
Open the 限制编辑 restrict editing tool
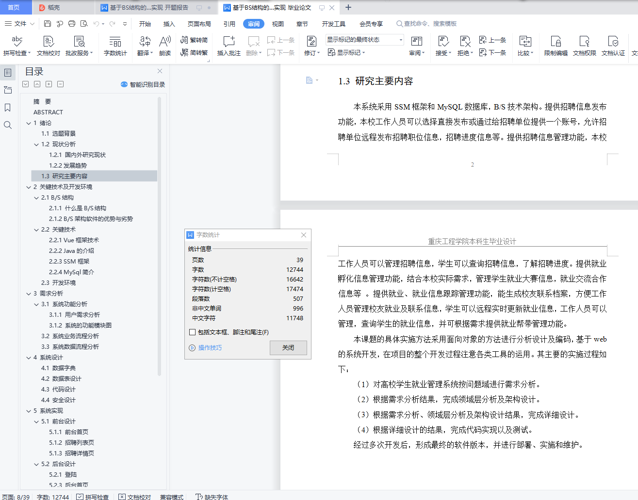point(556,46)
